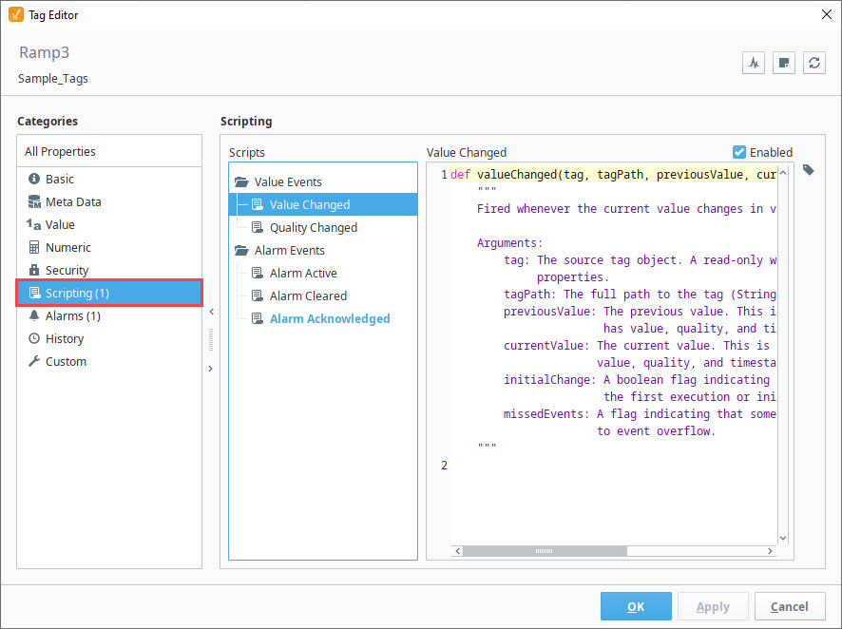
Task: Click the refresh tag icon
Action: click(814, 63)
